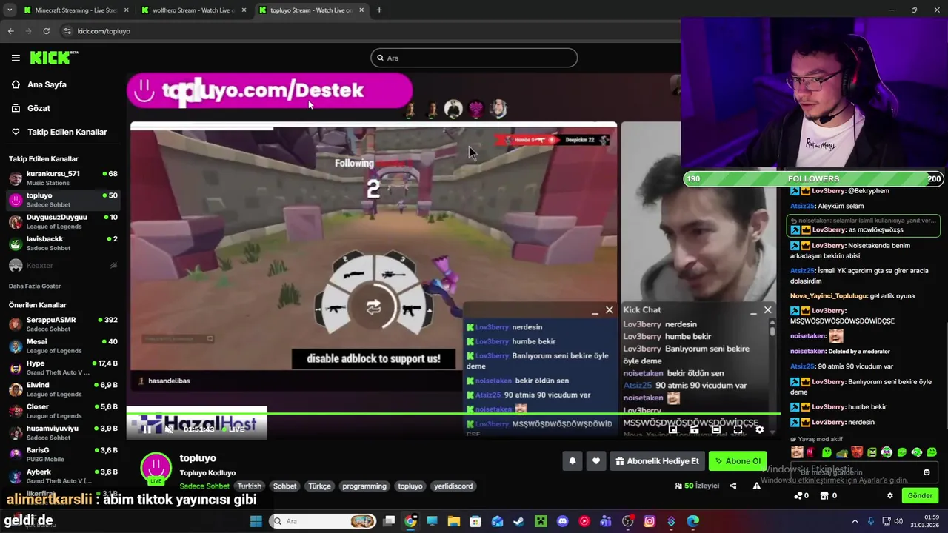Screen dimensions: 948x533
Task: Toggle fullscreen in video player
Action: coord(738,429)
